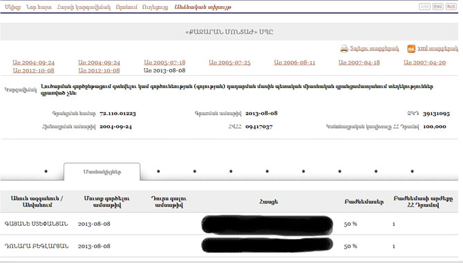Click the current Առ 2013-08-08 date label
This screenshot has width=463, height=263.
(x=164, y=70)
